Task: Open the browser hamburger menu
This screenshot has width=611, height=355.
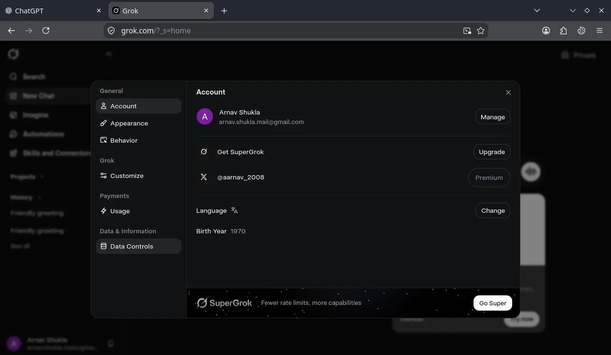Action: tap(600, 31)
